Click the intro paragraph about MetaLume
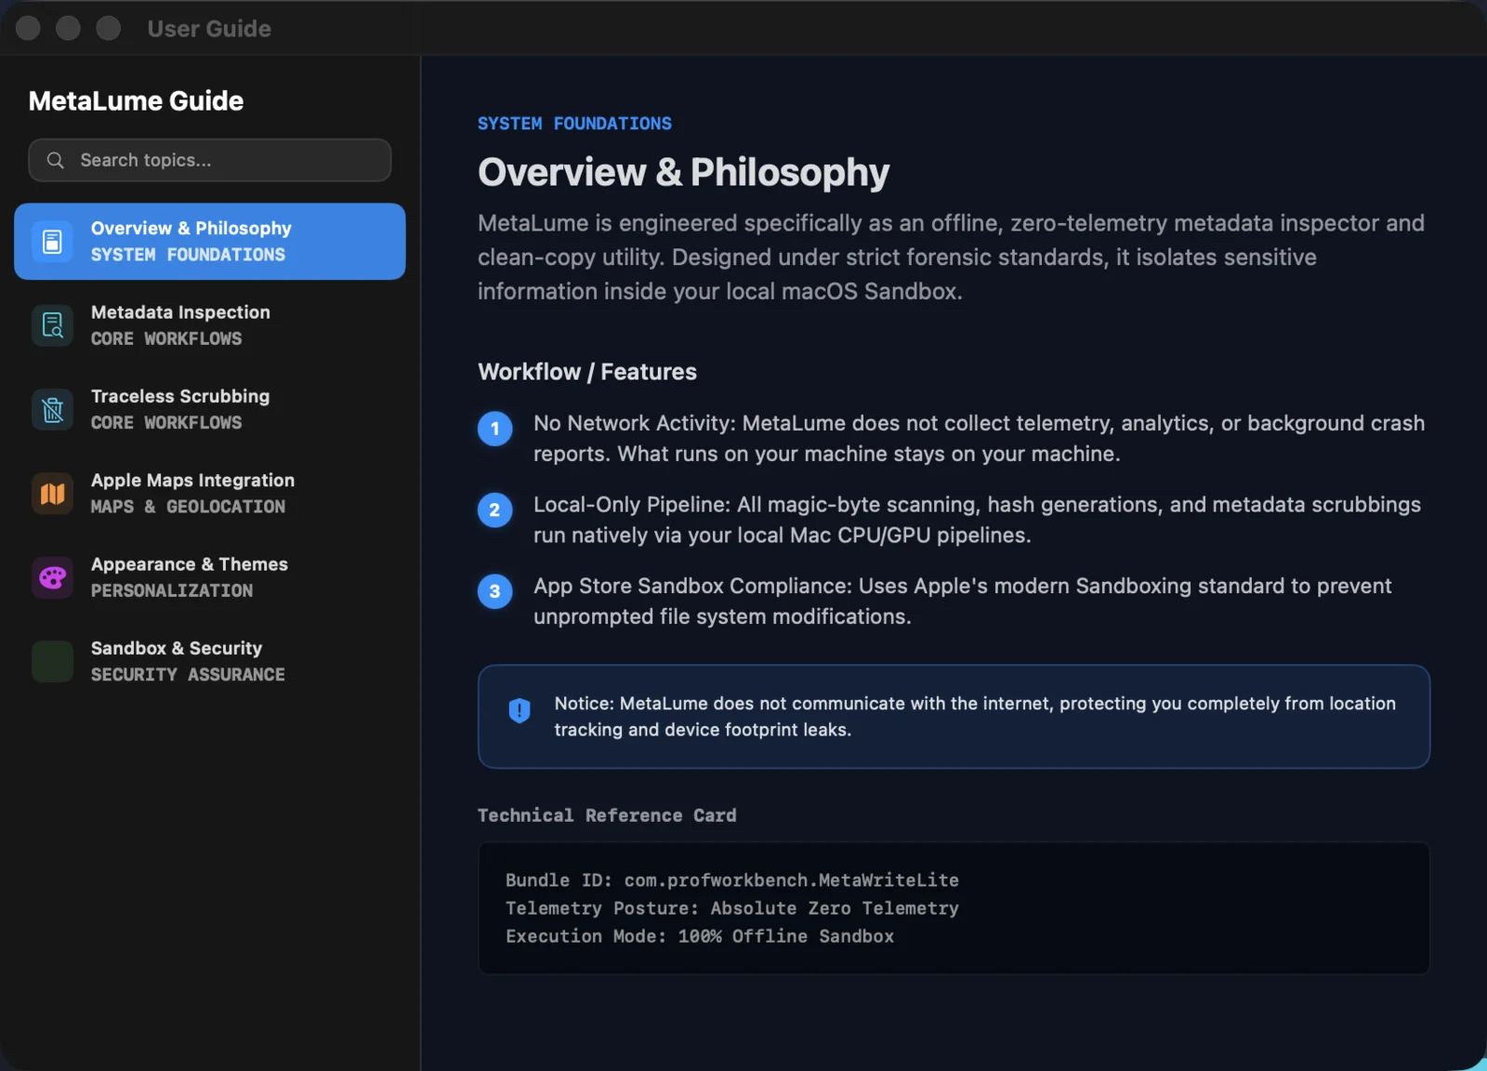Image resolution: width=1487 pixels, height=1071 pixels. [951, 258]
